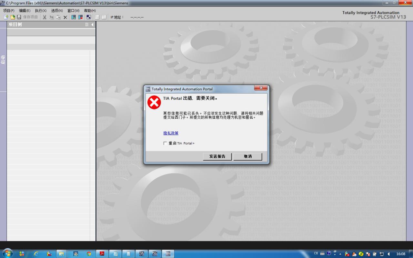
Task: Start simulation with green play icon
Action: click(x=74, y=17)
